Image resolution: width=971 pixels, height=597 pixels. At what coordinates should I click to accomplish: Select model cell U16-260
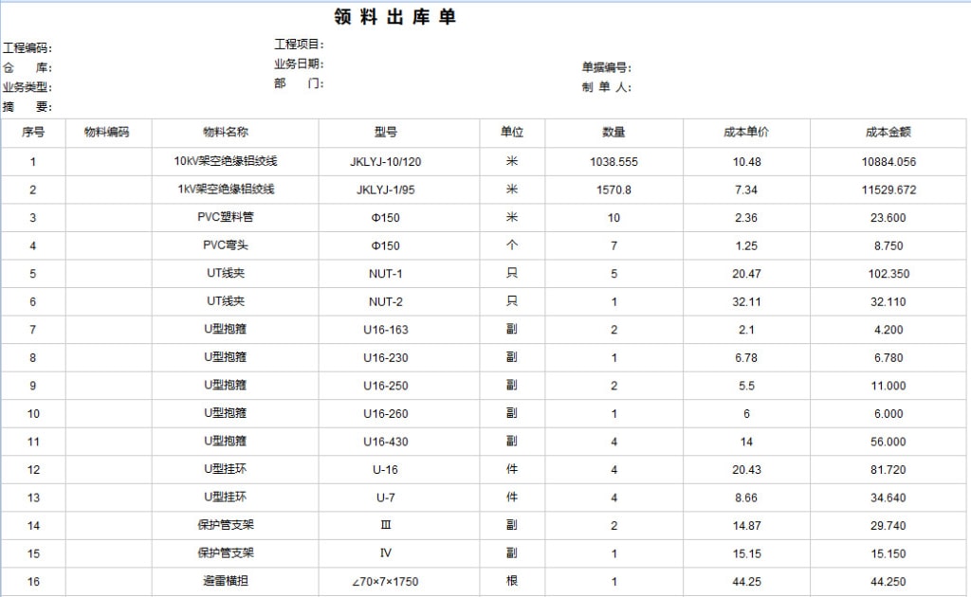click(399, 414)
